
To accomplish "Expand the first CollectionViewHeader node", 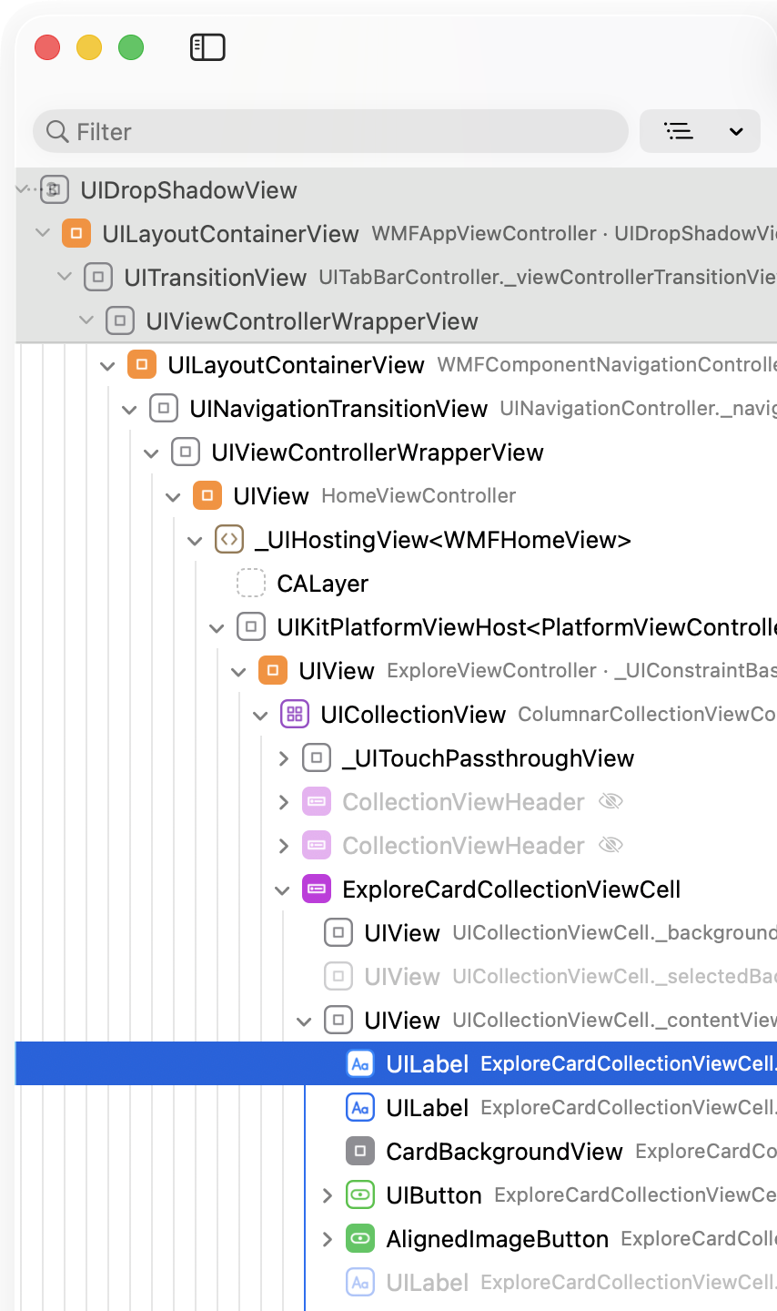I will 283,801.
